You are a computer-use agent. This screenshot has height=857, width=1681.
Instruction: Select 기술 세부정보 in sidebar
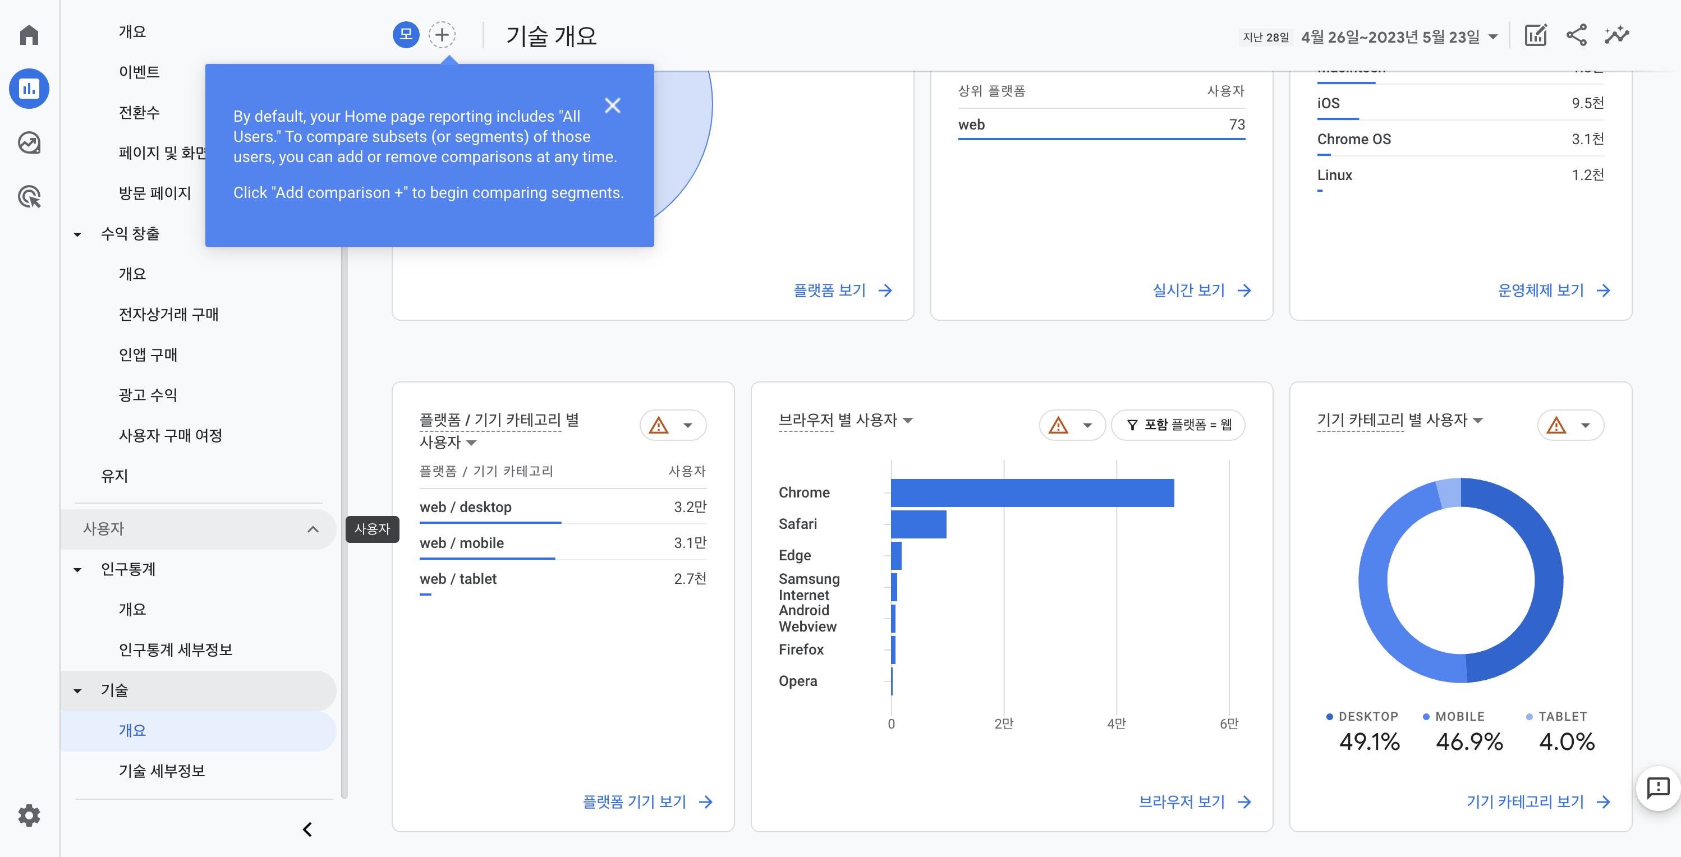(161, 771)
